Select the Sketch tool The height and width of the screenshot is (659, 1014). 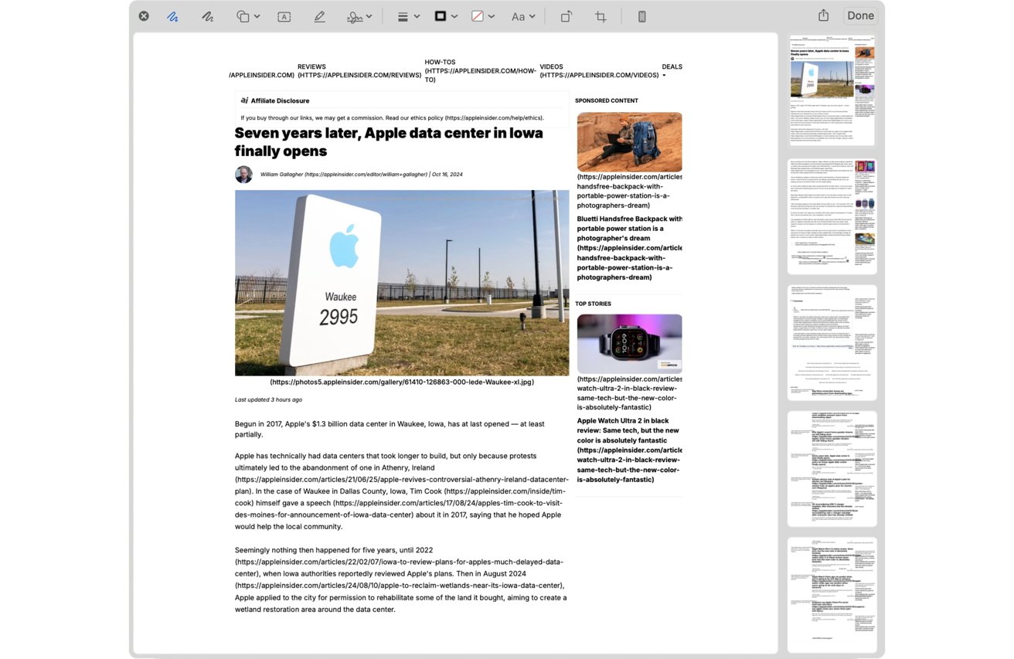click(x=172, y=16)
